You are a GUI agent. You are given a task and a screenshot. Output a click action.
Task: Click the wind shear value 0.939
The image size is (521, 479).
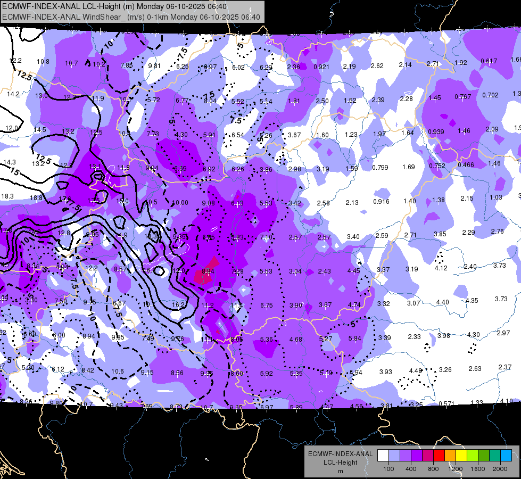point(436,132)
